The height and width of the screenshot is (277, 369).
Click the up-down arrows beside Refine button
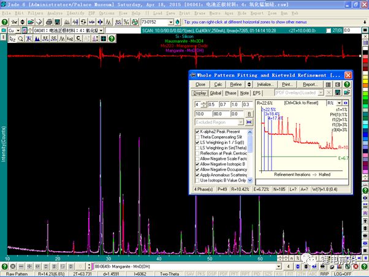[249, 85]
